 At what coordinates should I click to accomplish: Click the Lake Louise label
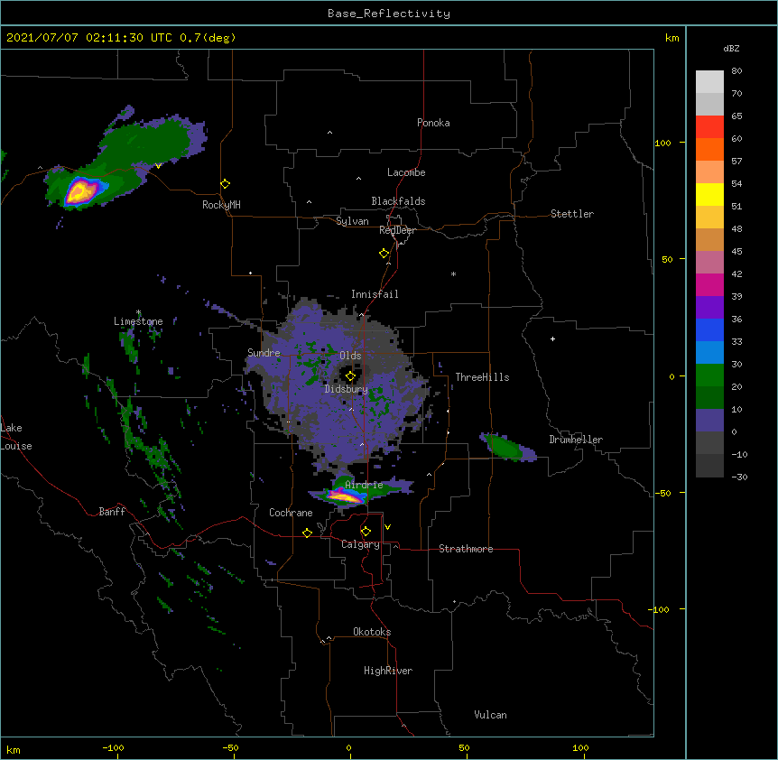(x=14, y=437)
